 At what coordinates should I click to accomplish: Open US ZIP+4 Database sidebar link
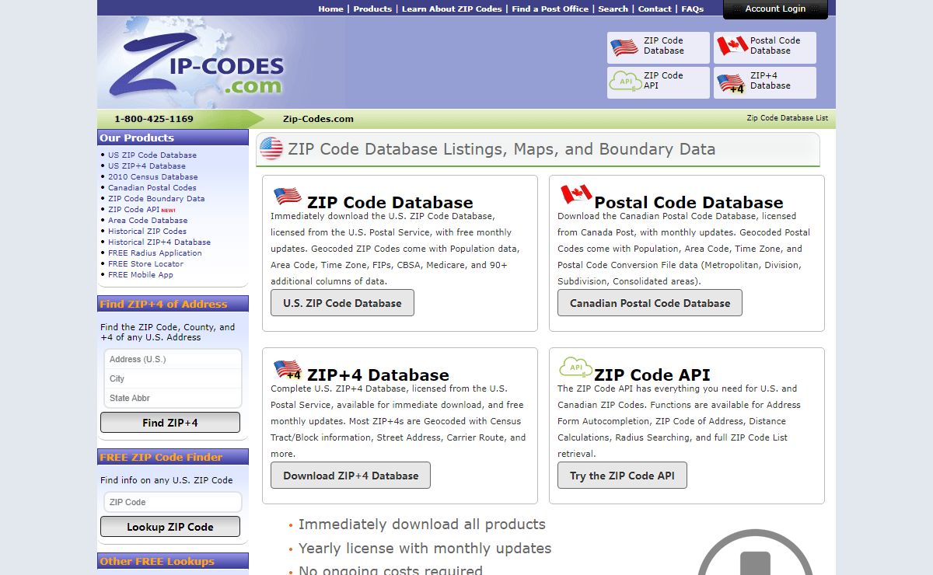pyautogui.click(x=147, y=166)
